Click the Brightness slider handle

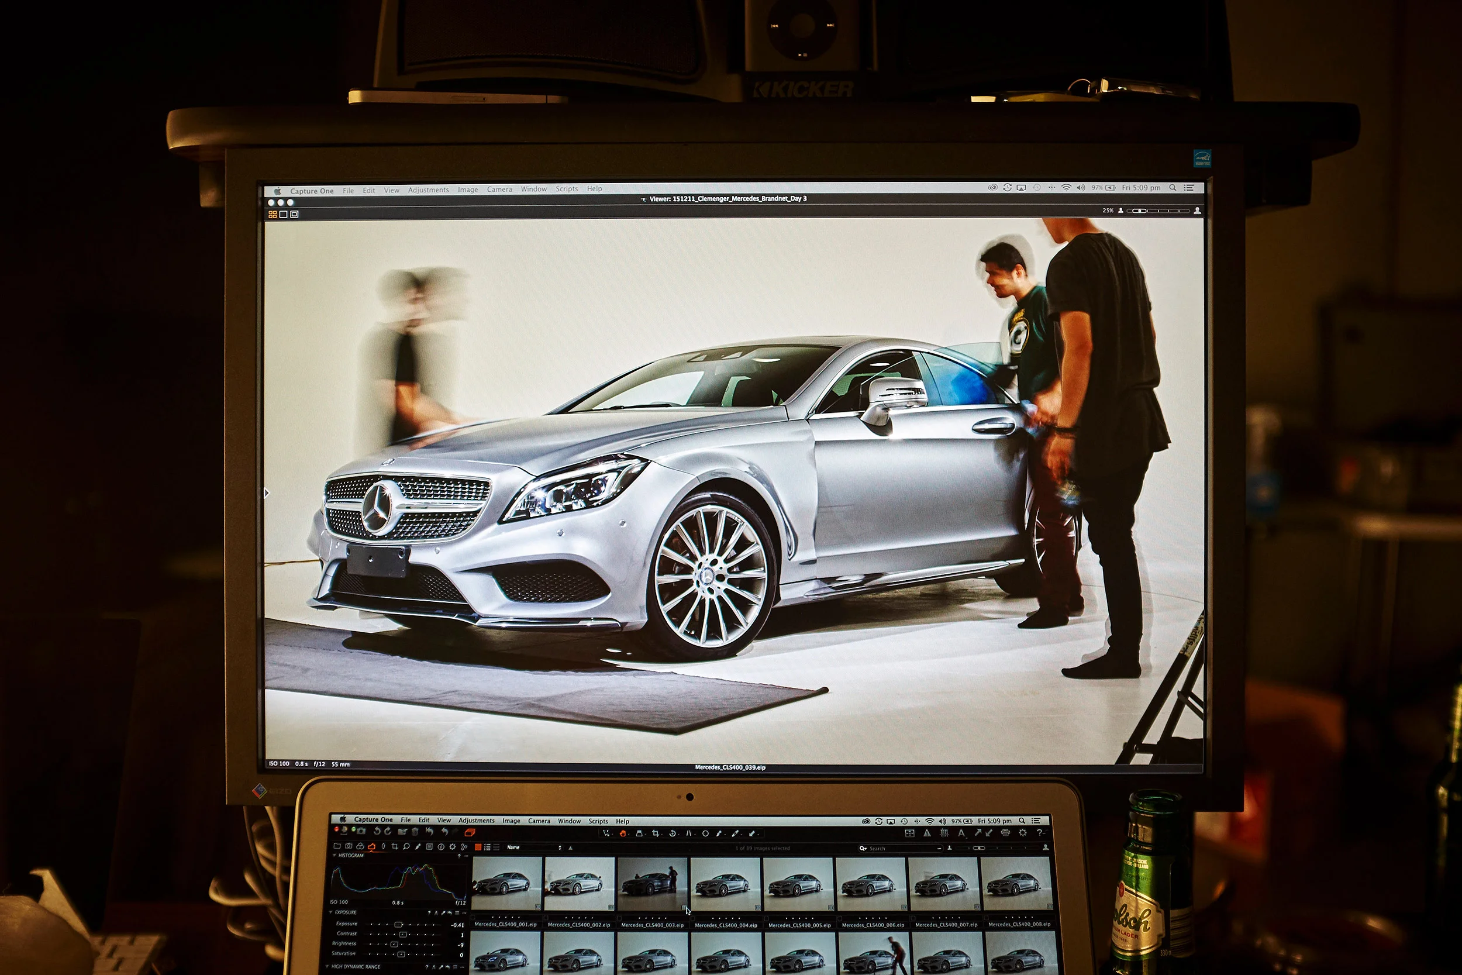tap(395, 945)
